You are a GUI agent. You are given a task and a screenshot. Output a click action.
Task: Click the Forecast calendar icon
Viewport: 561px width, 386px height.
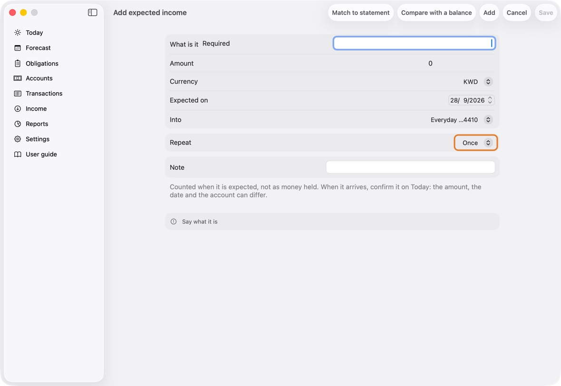click(x=18, y=48)
